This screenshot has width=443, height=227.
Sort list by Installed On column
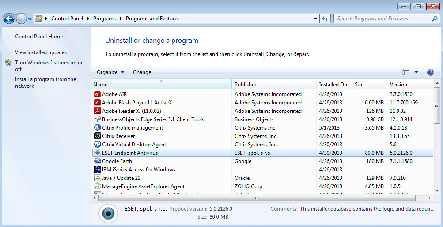pos(334,85)
